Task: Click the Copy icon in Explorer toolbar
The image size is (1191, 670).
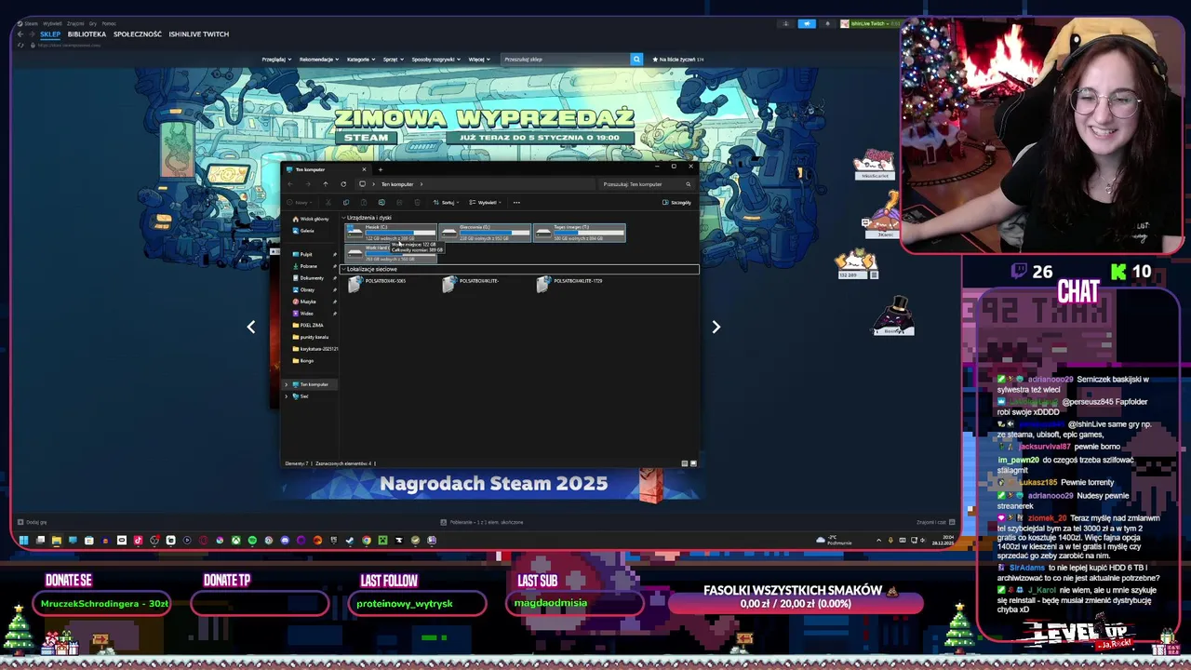Action: click(x=346, y=202)
